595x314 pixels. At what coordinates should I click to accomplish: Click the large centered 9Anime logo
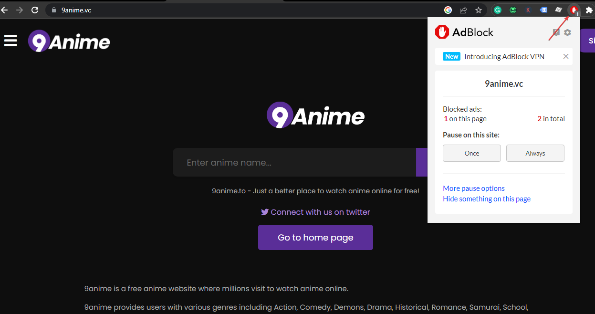point(315,115)
